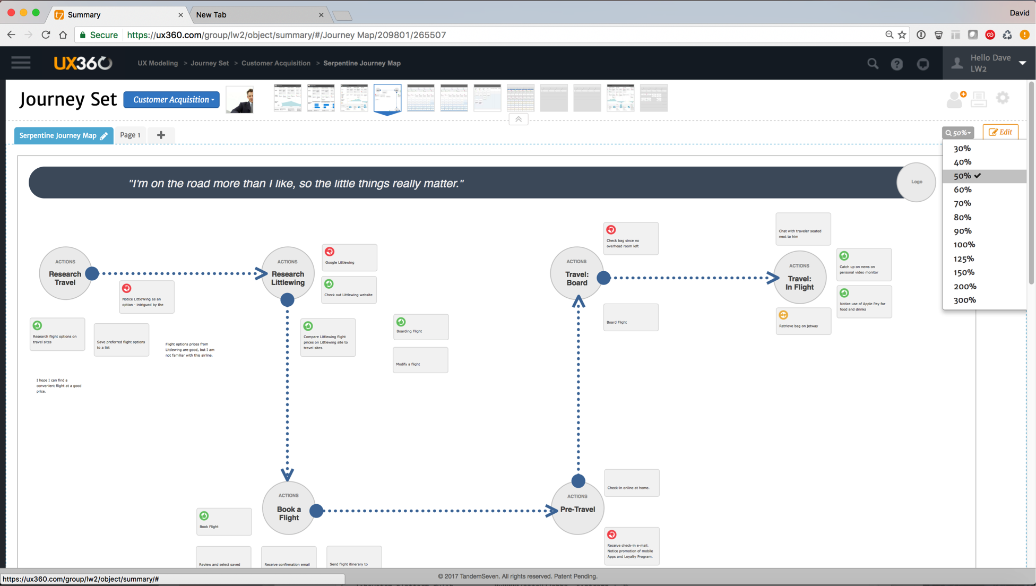
Task: Click the header search magnifier icon
Action: (x=873, y=64)
